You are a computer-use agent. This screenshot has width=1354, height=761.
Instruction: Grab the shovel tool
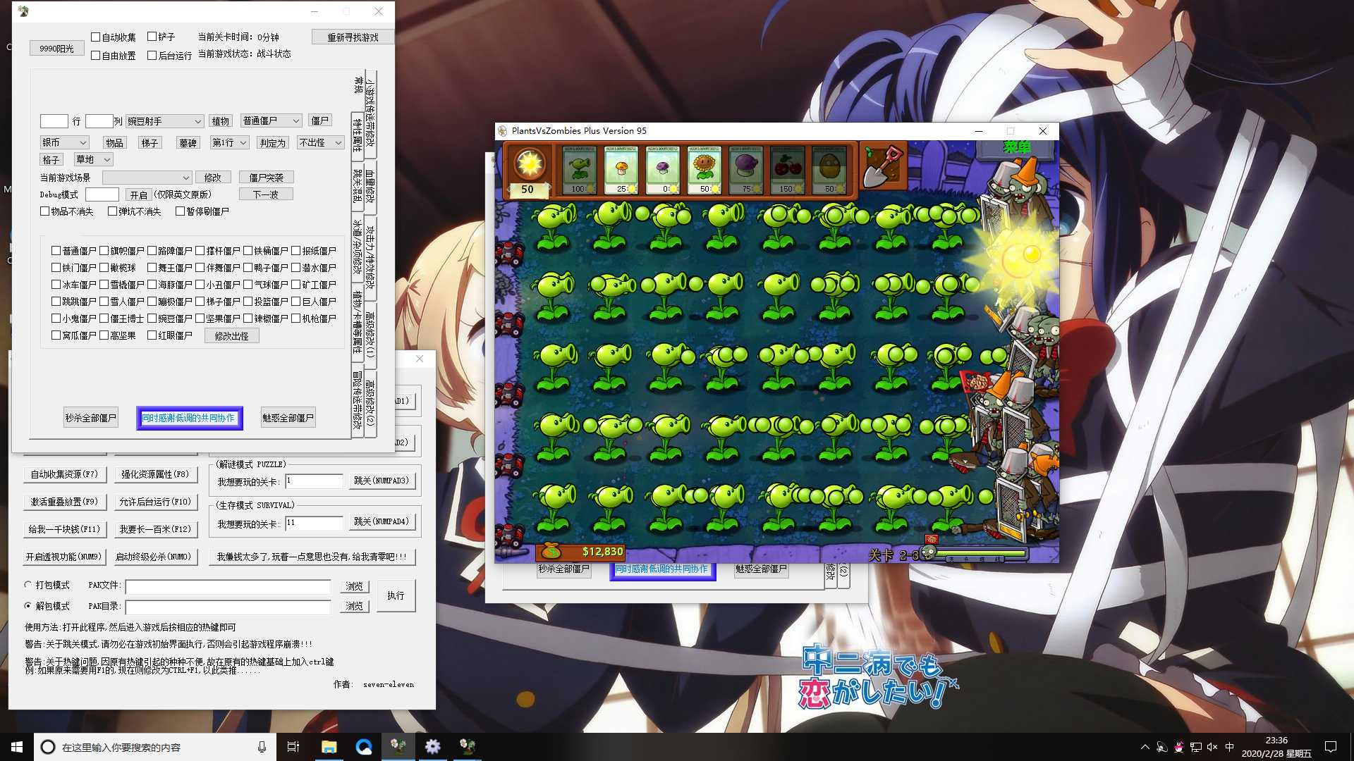click(884, 167)
